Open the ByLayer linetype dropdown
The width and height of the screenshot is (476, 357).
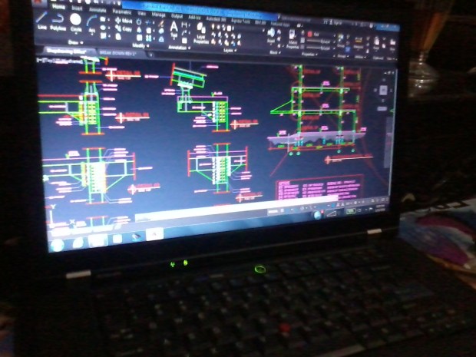(322, 48)
